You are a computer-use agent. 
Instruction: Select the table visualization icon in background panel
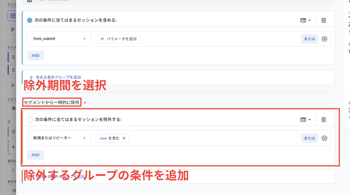click(x=13, y=16)
